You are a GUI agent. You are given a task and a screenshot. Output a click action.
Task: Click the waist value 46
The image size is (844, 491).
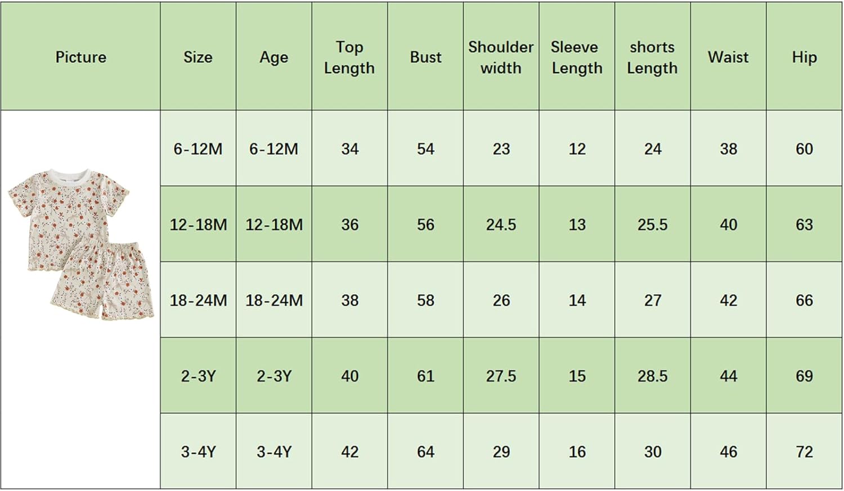click(728, 452)
